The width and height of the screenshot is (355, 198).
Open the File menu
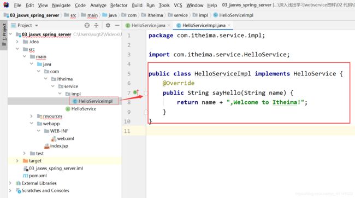(x=17, y=5)
